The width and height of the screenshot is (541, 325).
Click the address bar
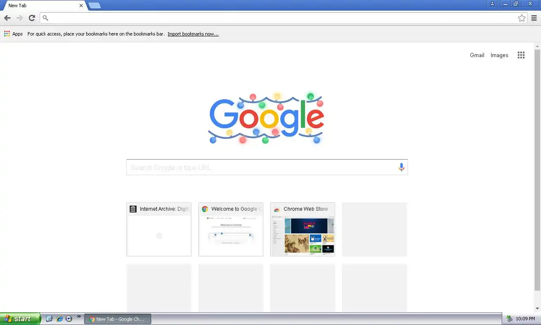pyautogui.click(x=283, y=18)
